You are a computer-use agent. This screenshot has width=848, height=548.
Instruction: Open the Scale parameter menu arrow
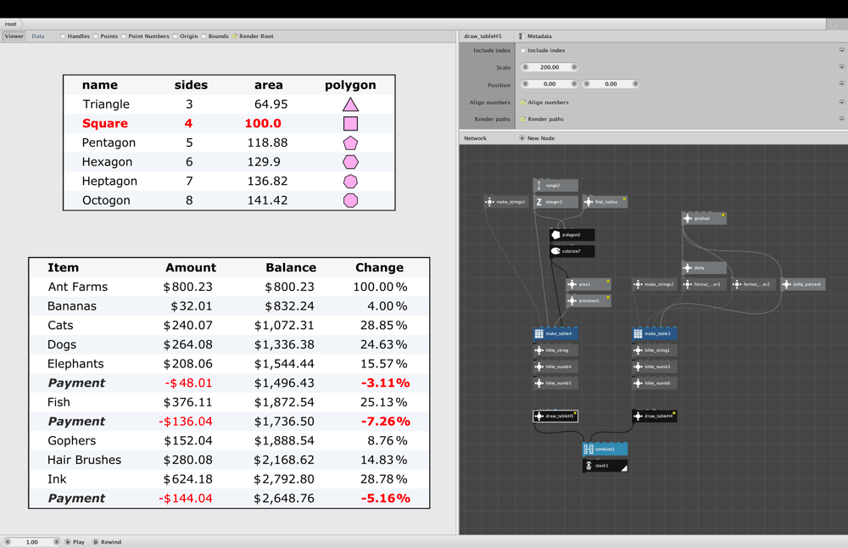click(841, 67)
